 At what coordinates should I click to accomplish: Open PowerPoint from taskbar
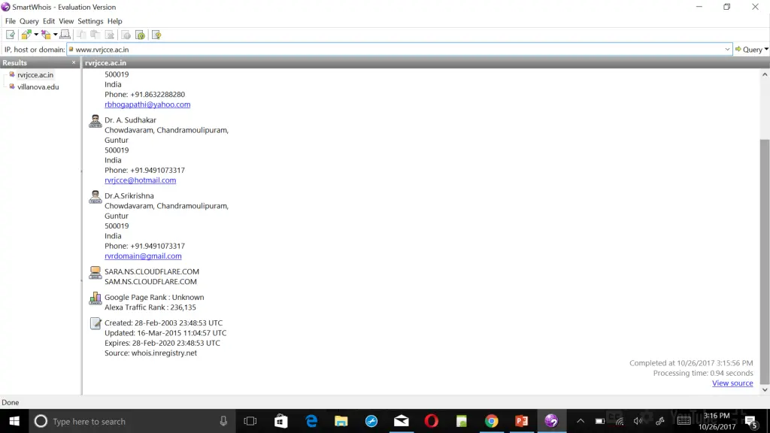522,421
